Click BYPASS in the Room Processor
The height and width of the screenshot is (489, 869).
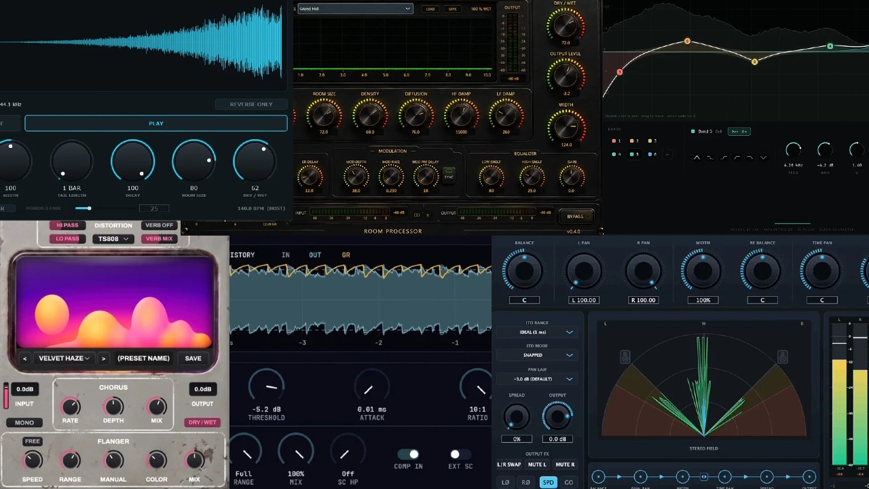(x=575, y=217)
